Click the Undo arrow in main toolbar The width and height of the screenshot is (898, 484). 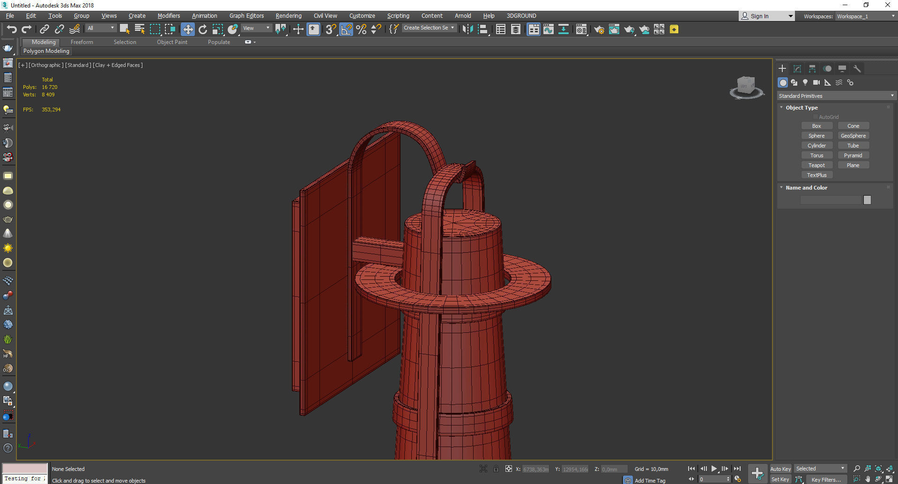pos(11,29)
